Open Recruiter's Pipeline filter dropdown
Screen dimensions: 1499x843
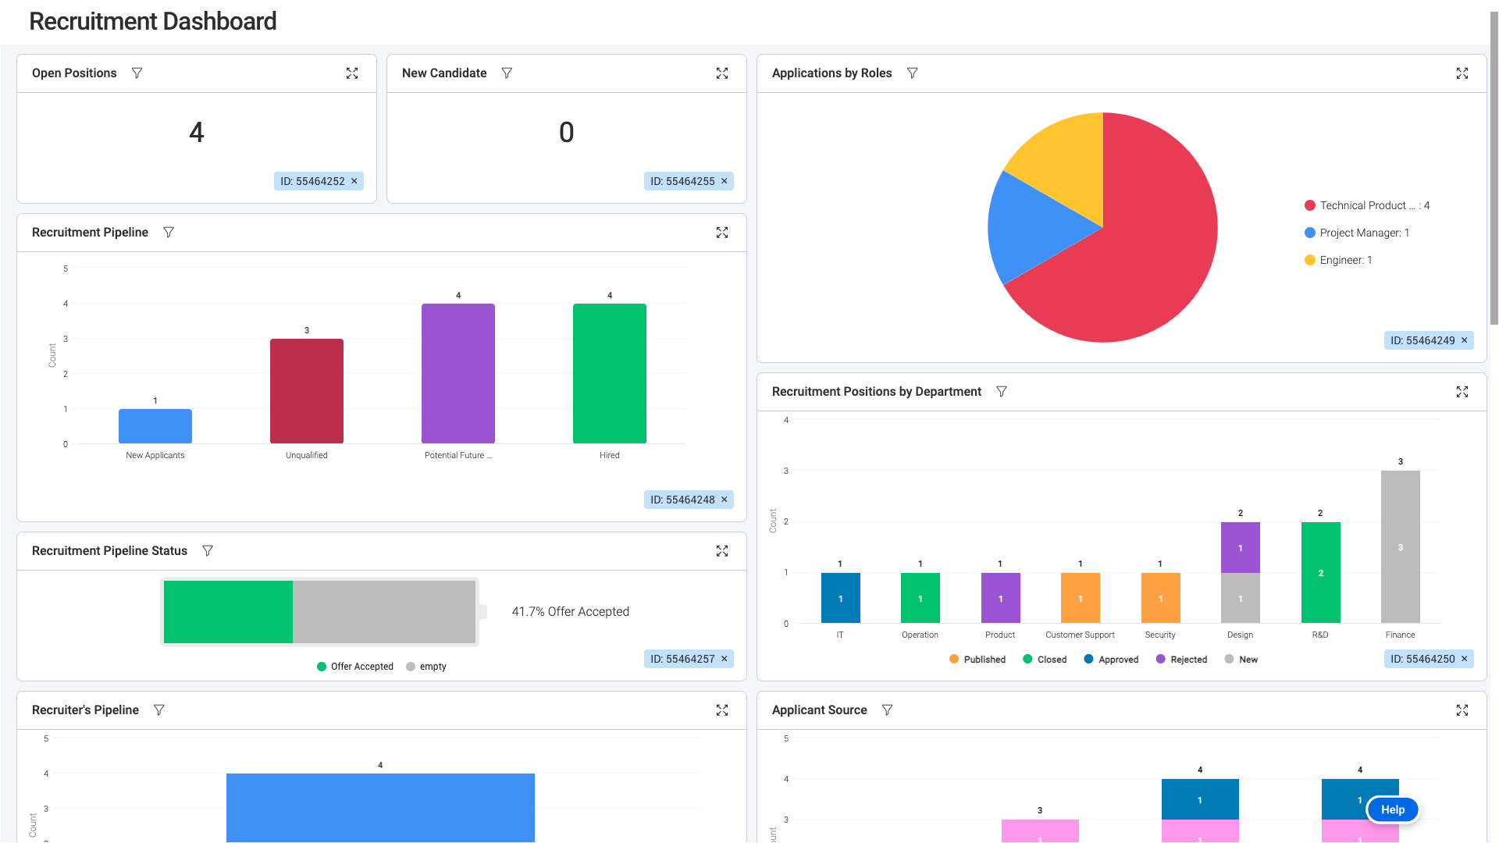[159, 710]
